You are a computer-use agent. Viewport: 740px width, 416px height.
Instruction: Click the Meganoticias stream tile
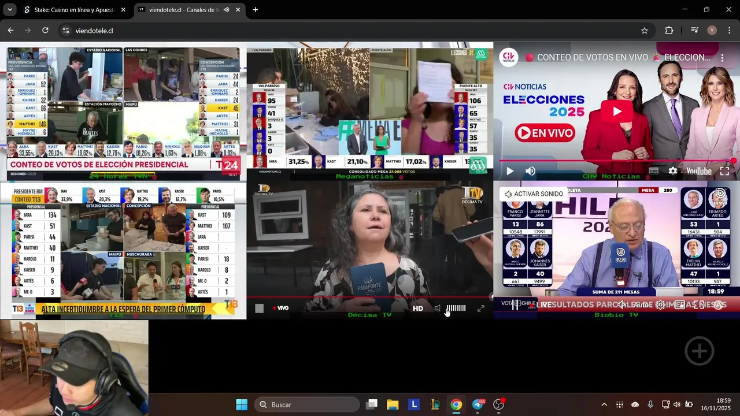click(370, 112)
